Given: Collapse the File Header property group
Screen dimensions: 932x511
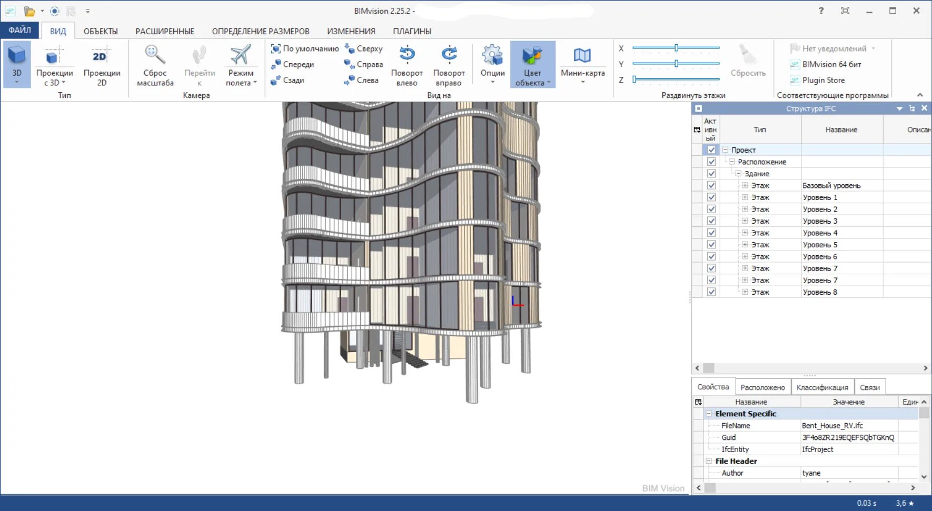Looking at the screenshot, I should click(709, 461).
